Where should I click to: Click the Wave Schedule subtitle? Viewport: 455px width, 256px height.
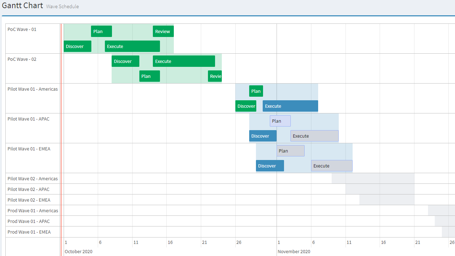pos(63,6)
